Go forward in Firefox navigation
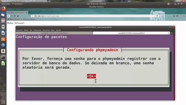This screenshot has width=186, height=105. 12,16
